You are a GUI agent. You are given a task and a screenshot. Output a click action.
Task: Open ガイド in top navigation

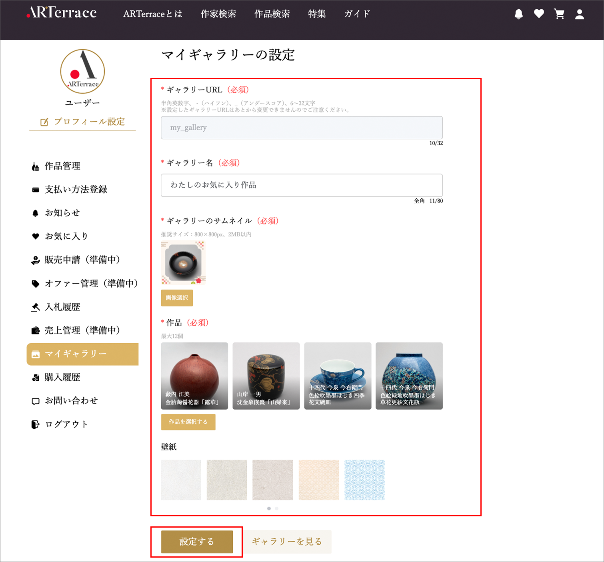click(357, 14)
